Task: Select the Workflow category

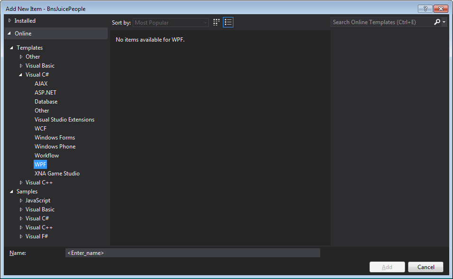Action: 46,156
